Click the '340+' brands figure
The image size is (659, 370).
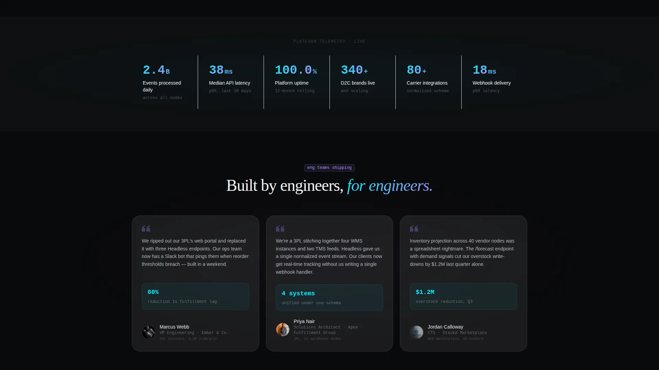click(354, 70)
